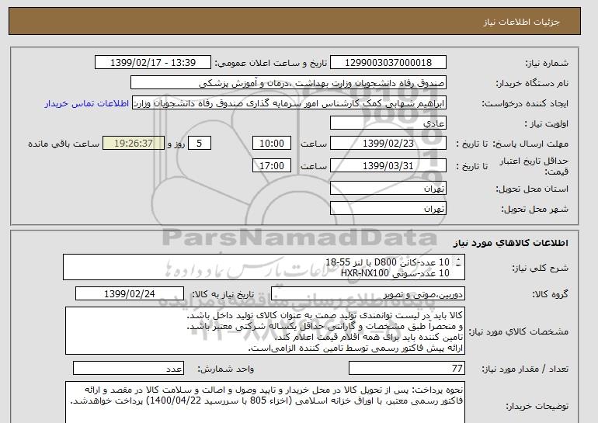Image resolution: width=598 pixels, height=423 pixels.
Task: Click the label حداقل تاریخ اعتبار قیمت
Action: [534, 166]
